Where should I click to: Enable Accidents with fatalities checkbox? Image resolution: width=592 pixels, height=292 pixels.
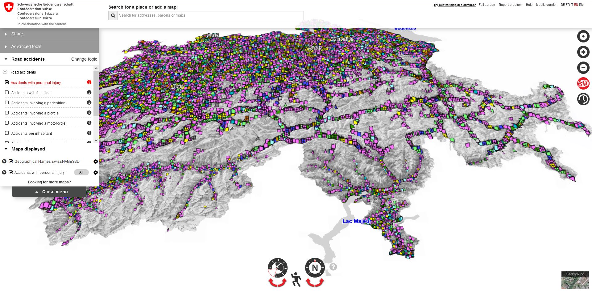point(7,92)
